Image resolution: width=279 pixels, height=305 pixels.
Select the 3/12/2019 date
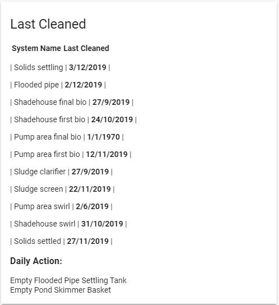pyautogui.click(x=87, y=67)
